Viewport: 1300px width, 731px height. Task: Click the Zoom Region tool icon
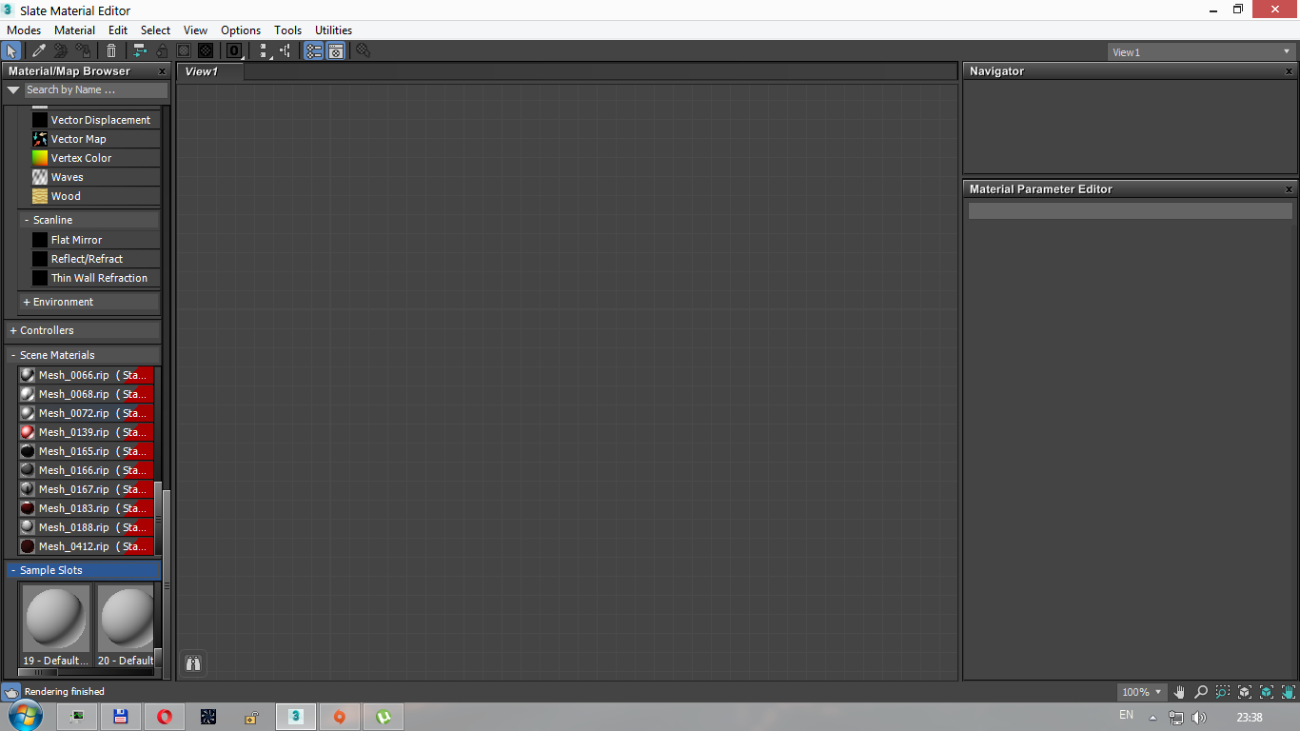click(x=1222, y=692)
